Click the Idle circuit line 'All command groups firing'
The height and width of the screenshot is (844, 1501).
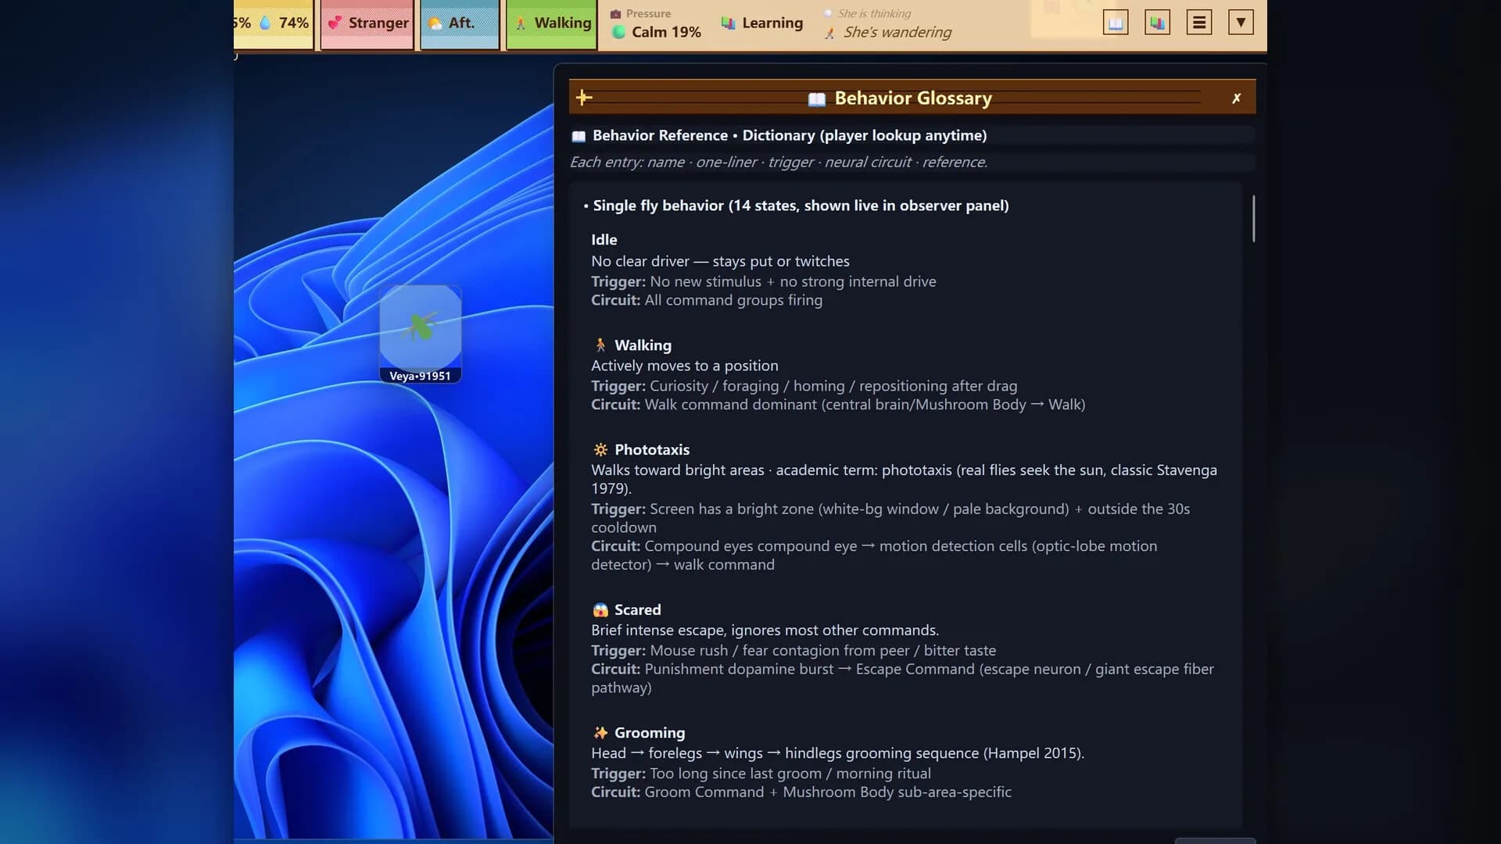click(x=707, y=301)
